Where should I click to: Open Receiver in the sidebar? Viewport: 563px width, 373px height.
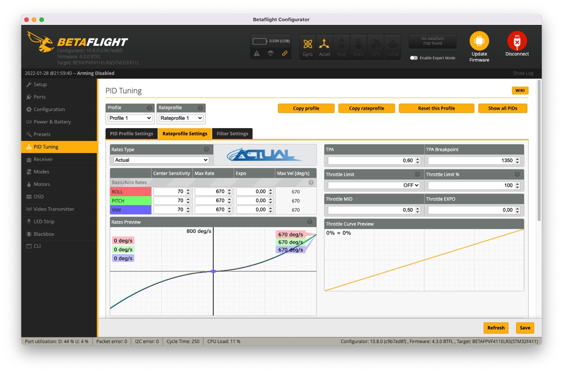[x=59, y=160]
